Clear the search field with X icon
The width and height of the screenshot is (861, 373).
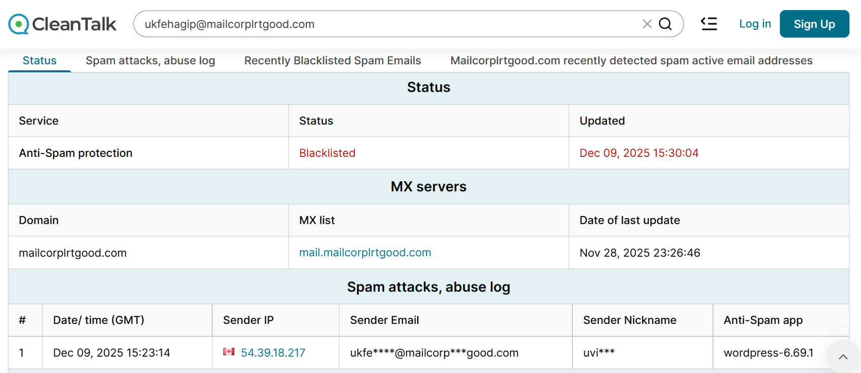[647, 24]
